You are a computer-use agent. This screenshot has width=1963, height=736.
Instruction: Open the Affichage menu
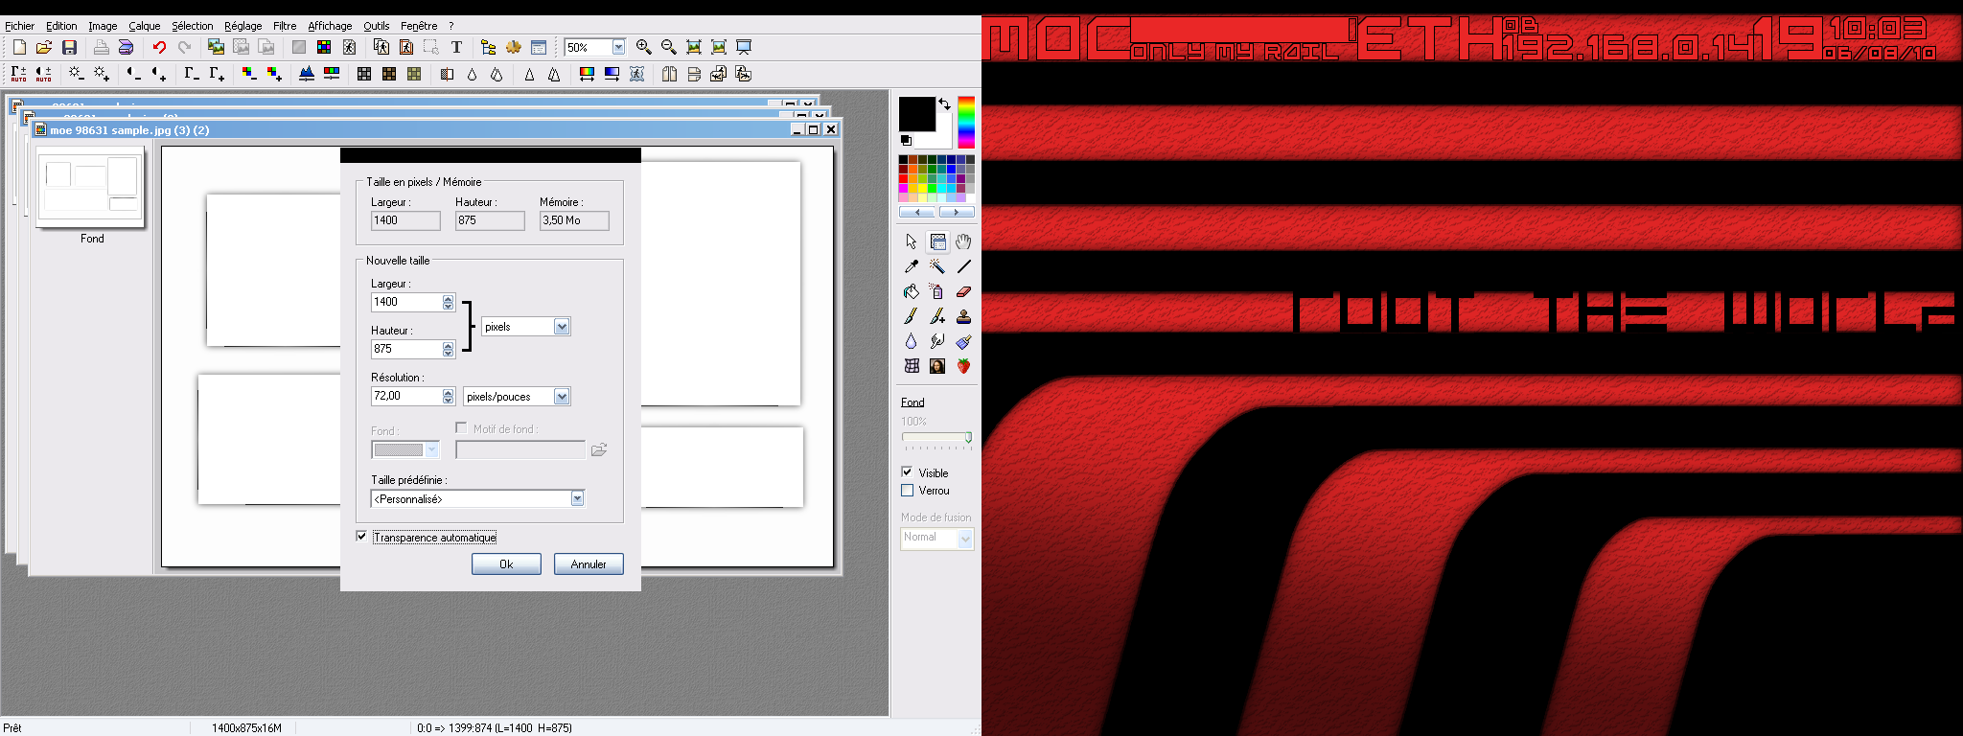[x=330, y=26]
